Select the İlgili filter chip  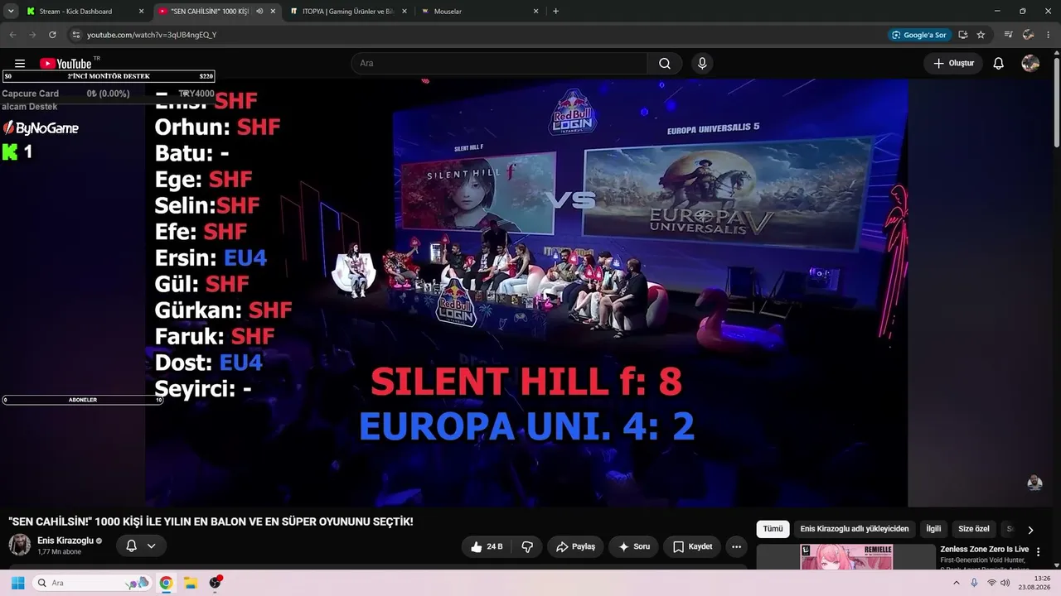click(x=933, y=529)
